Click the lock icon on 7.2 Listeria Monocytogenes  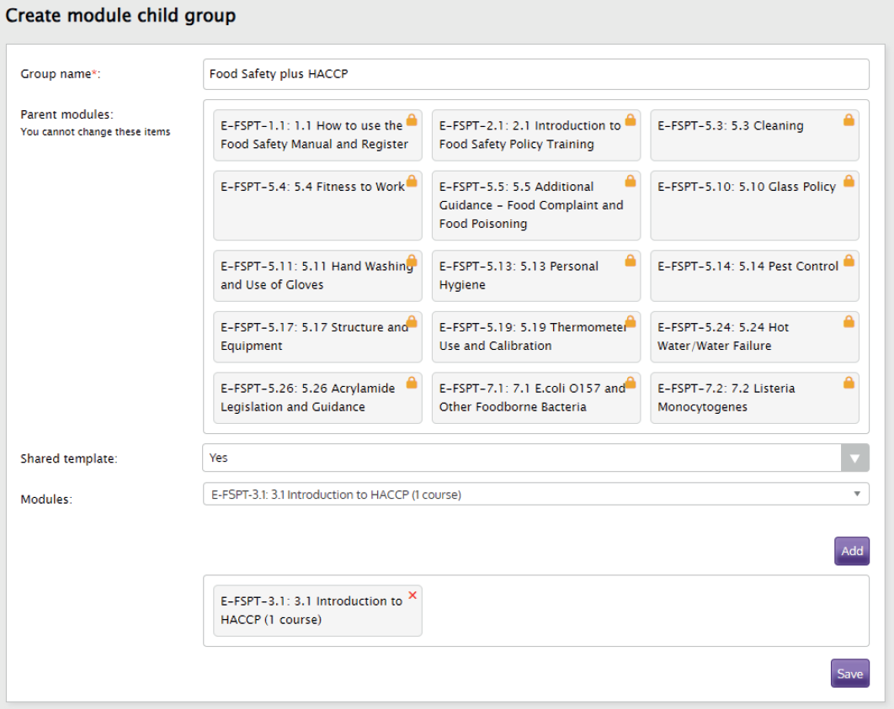[x=849, y=383]
